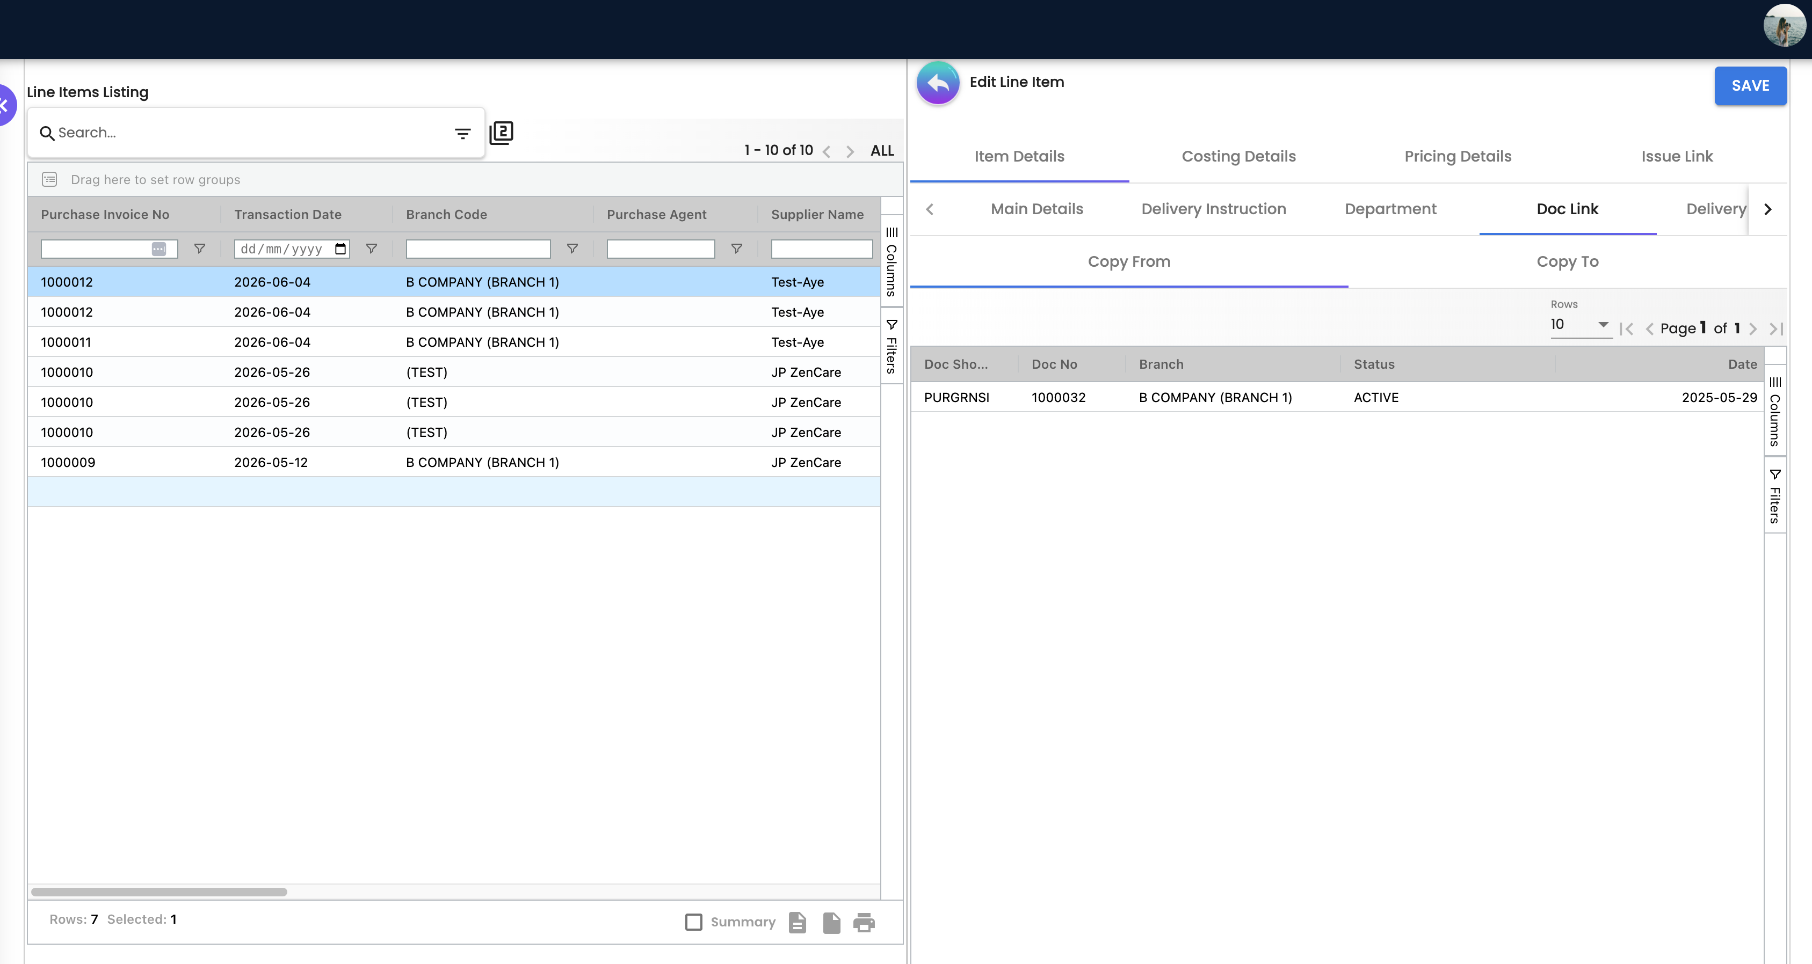Select the row with invoice 1000011
Screen dimensions: 1812x964
(454, 342)
